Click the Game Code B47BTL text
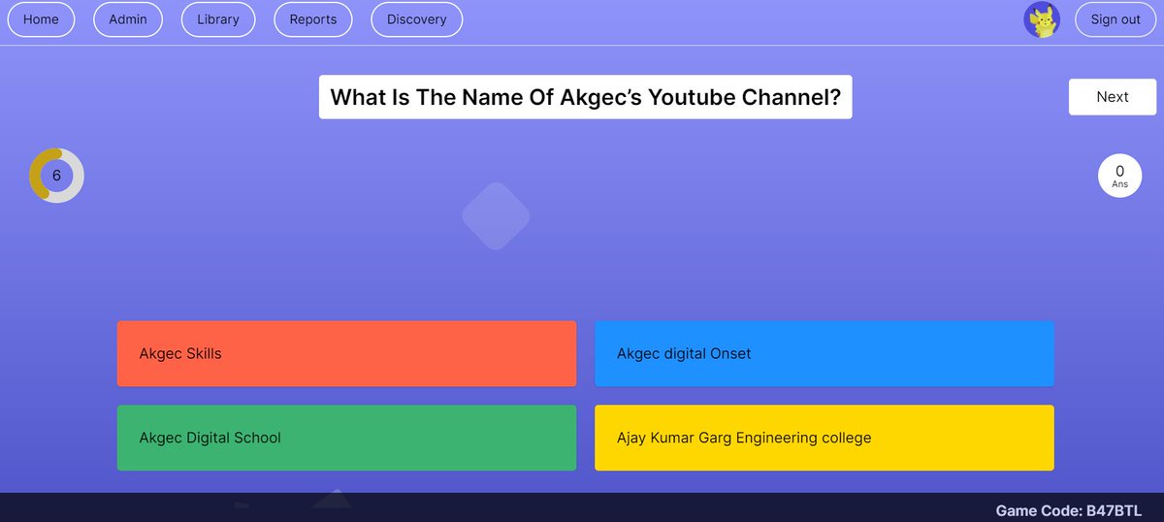1164x522 pixels. (1068, 510)
